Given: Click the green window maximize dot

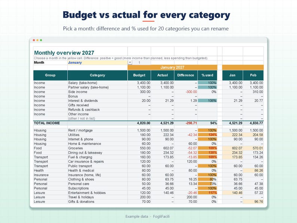Looking at the screenshot, I should [x=41, y=40].
